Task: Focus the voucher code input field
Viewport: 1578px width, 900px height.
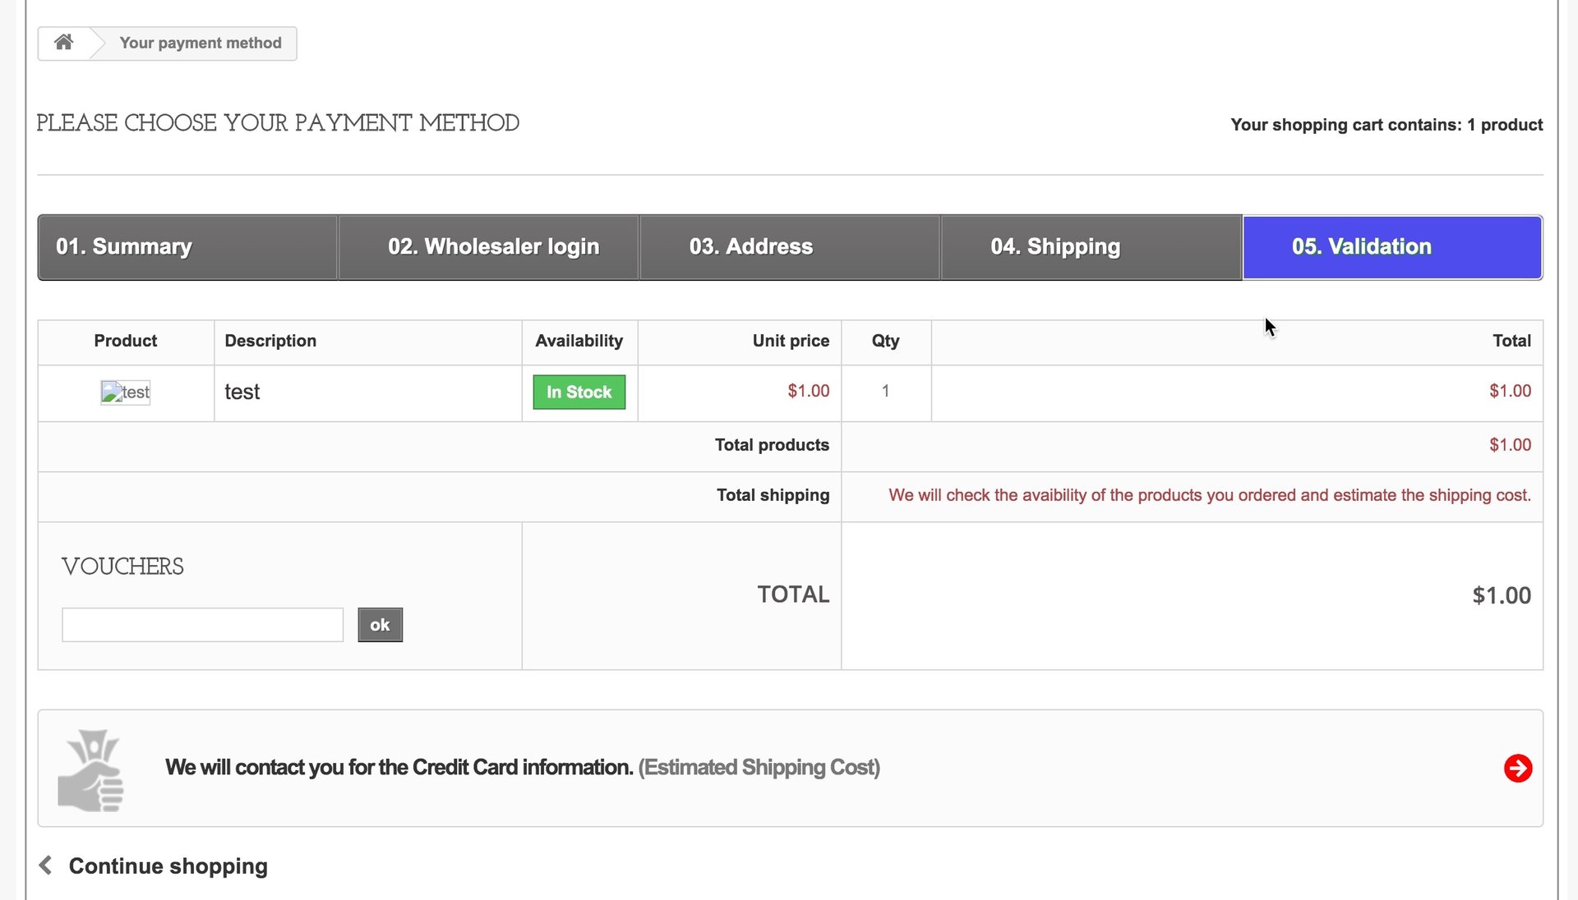Action: coord(202,625)
